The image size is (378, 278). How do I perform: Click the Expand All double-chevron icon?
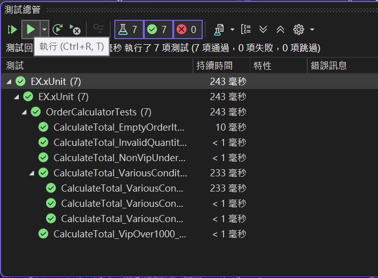(263, 29)
